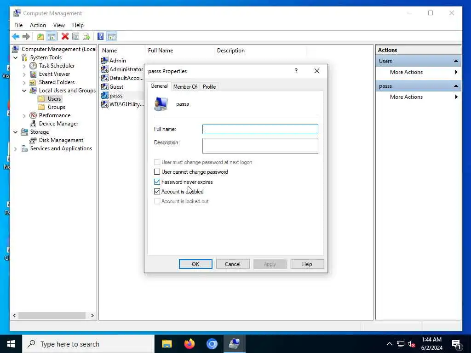The width and height of the screenshot is (471, 353).
Task: Open the Action menu
Action: pos(38,25)
